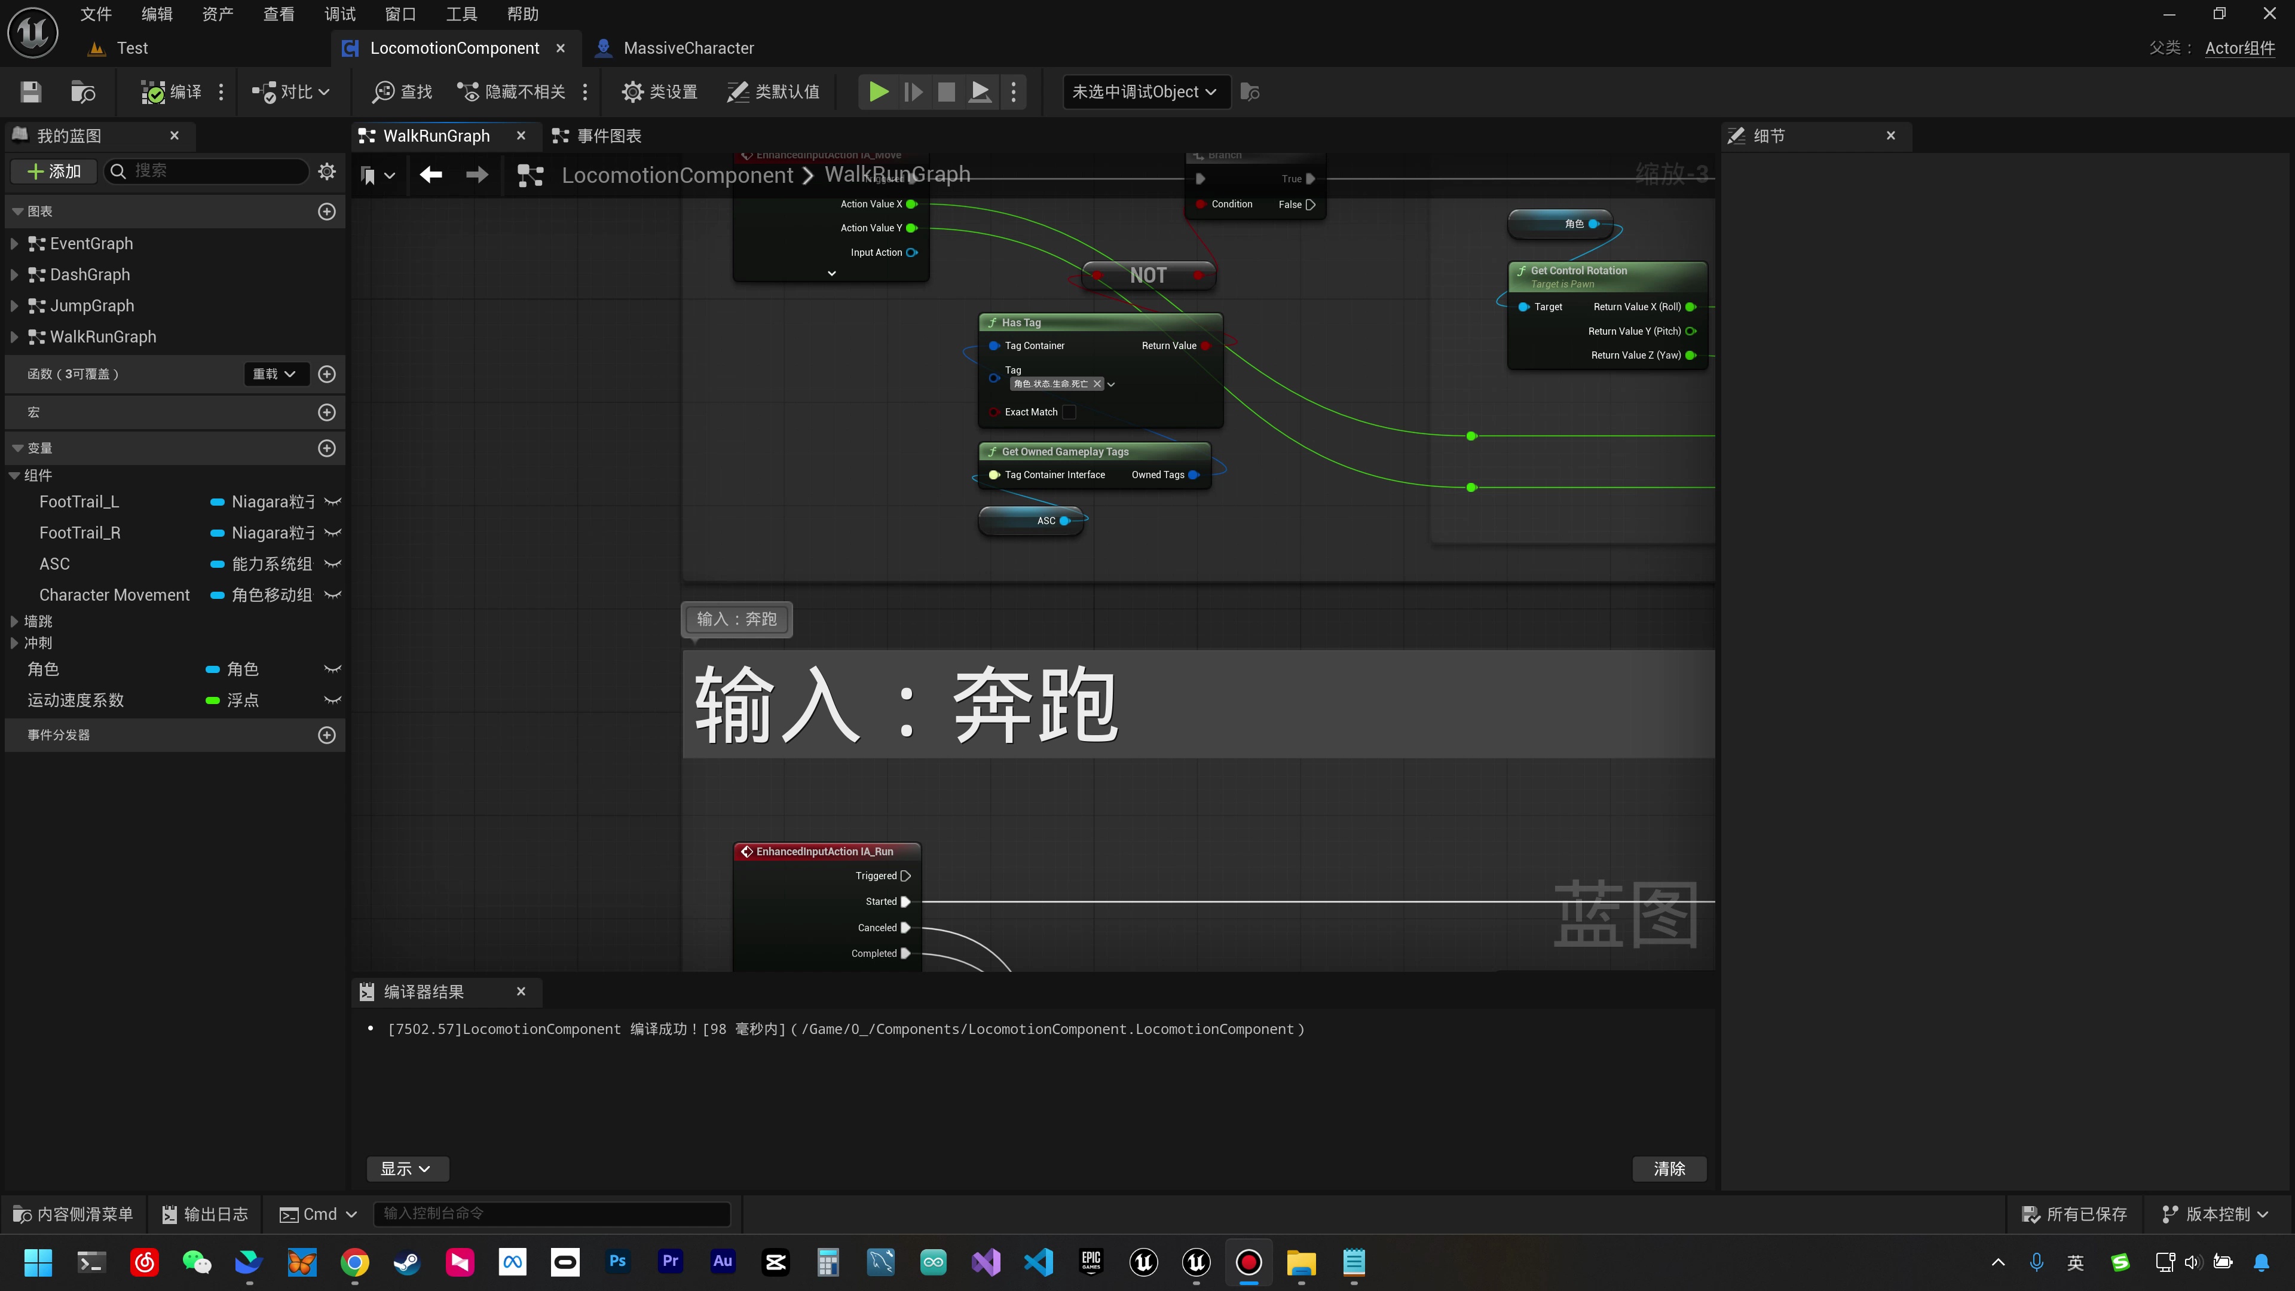Add a new macro via plus icon
2295x1291 pixels.
click(327, 412)
